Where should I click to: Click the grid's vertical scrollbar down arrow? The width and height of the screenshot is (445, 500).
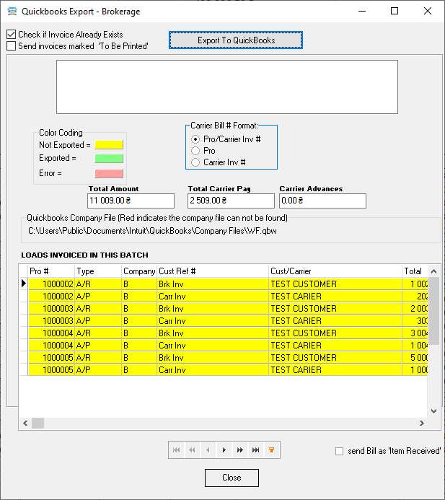click(x=434, y=411)
